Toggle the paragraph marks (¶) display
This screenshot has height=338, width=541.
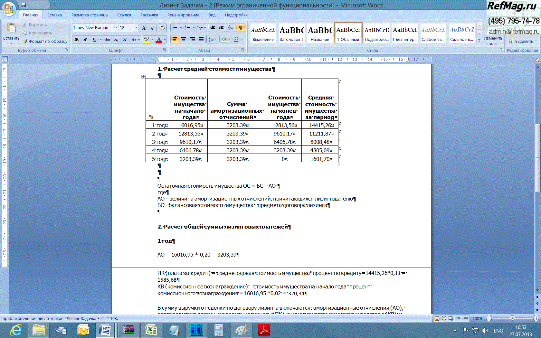[240, 28]
